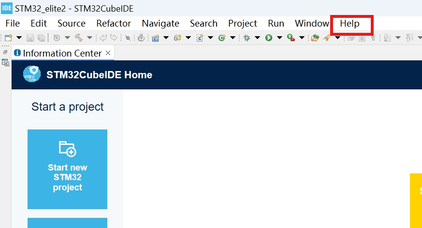The image size is (422, 228).
Task: Open the C/C++ Projects view icon in sidebar
Action: [5, 62]
